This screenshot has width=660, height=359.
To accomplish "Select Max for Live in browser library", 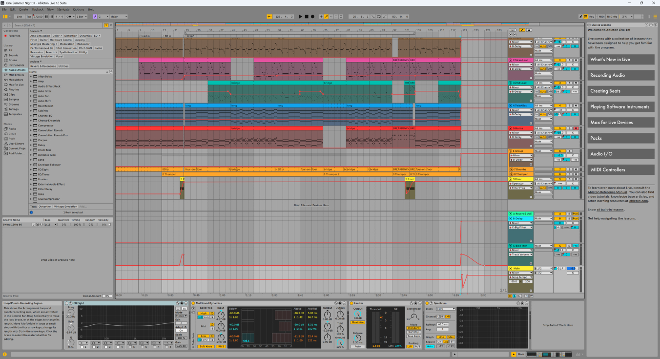I will pos(16,84).
